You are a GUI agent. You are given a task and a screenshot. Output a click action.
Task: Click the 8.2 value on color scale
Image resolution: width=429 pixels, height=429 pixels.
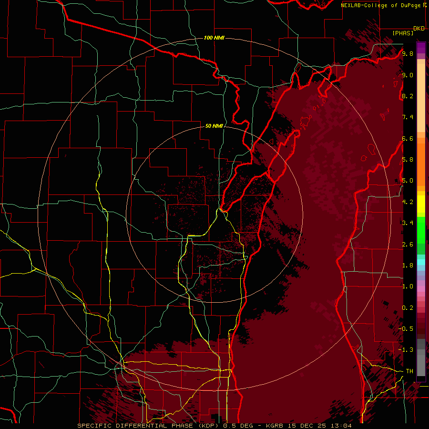click(x=408, y=96)
